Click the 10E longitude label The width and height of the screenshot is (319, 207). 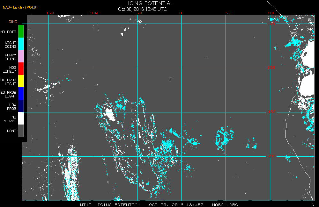click(271, 13)
